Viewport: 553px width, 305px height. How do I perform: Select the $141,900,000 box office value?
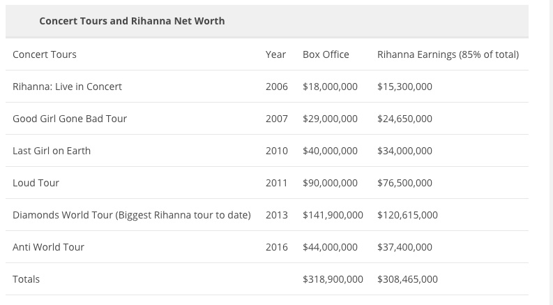[x=333, y=215]
